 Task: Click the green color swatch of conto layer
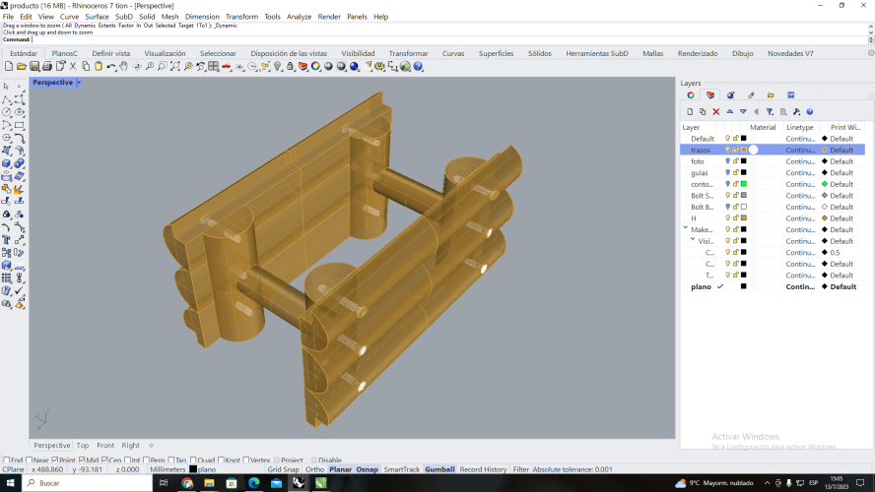[743, 184]
